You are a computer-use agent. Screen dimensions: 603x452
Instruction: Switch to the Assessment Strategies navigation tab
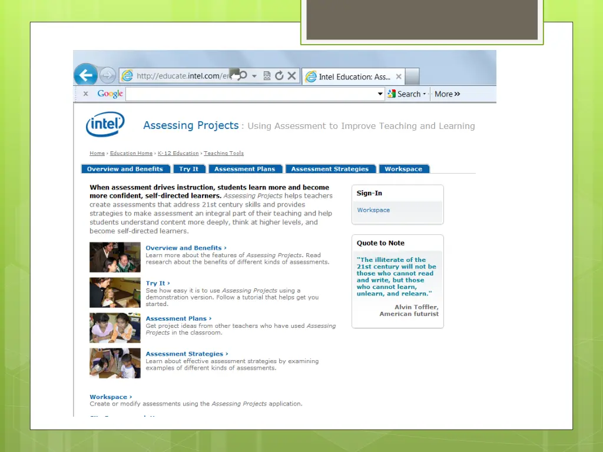tap(330, 169)
